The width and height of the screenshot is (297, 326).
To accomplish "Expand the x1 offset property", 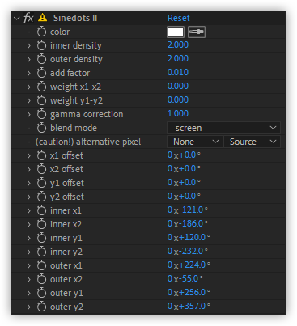I will coord(28,155).
